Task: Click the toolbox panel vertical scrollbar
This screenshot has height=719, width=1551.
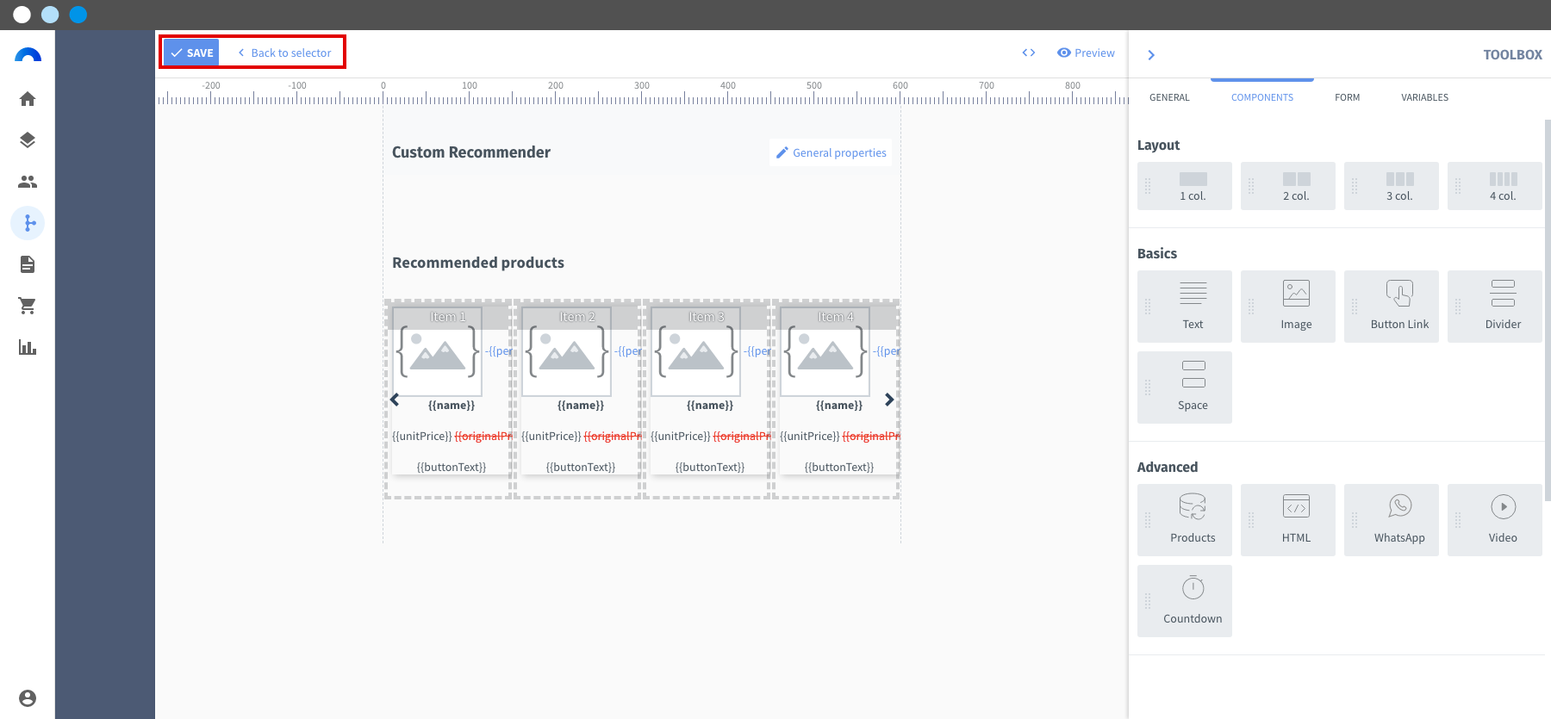Action: [1548, 310]
